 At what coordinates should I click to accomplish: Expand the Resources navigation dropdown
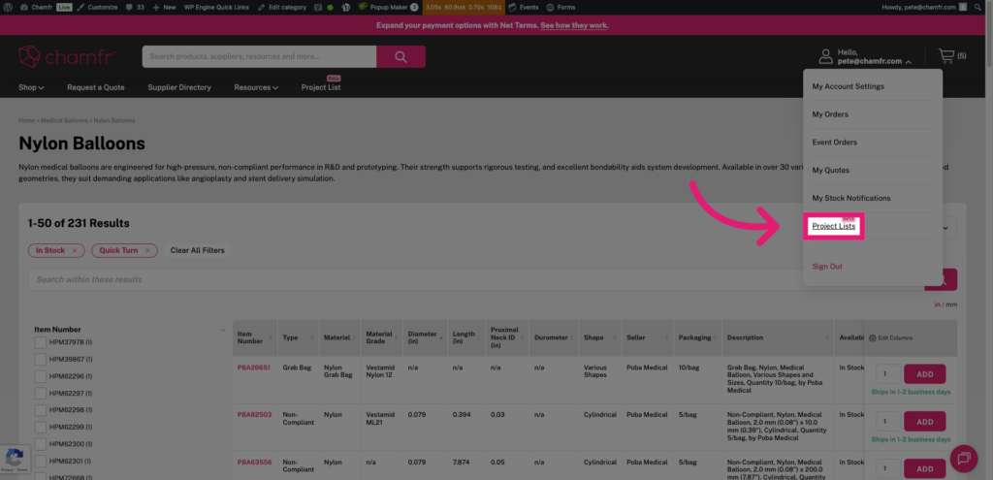256,87
